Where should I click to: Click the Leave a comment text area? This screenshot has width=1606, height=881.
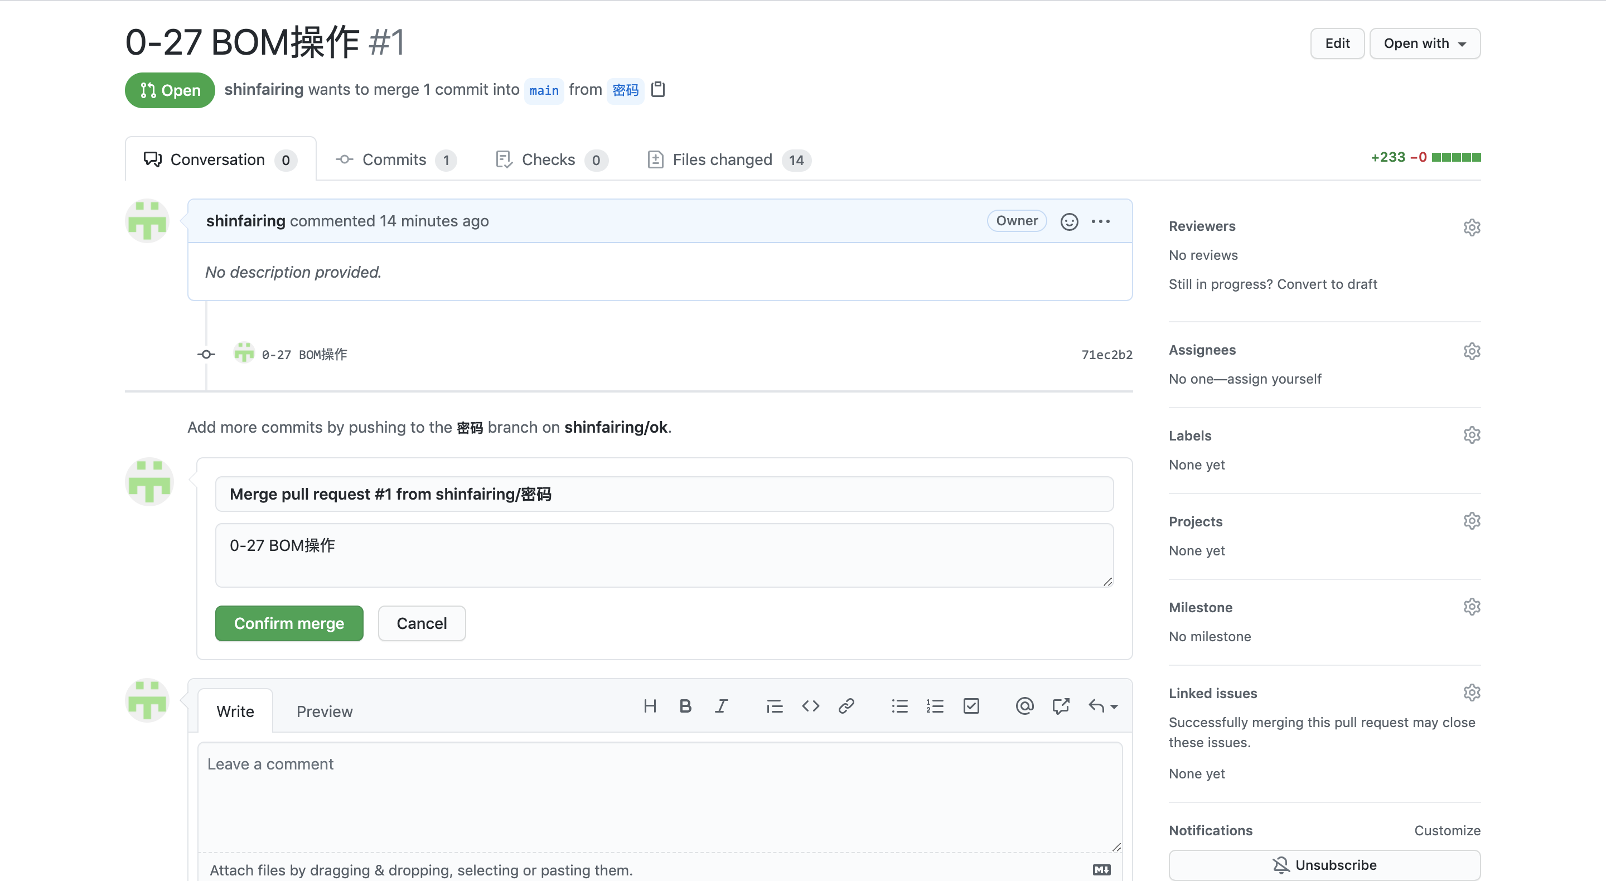[659, 795]
